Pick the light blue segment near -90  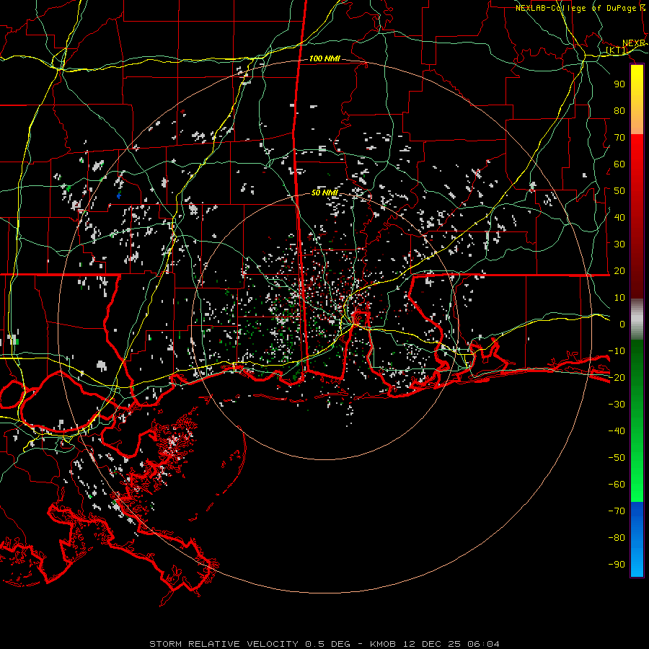637,563
